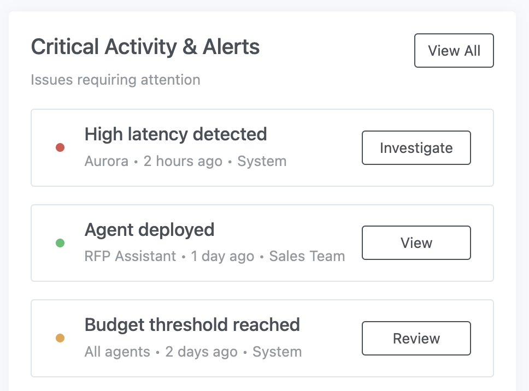The height and width of the screenshot is (391, 529).
Task: Click the green status dot beside Agent deployed
Action: pyautogui.click(x=60, y=243)
